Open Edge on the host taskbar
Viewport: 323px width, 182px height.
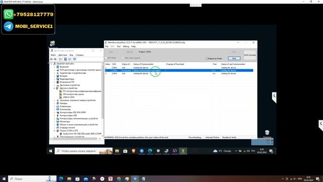61,178
